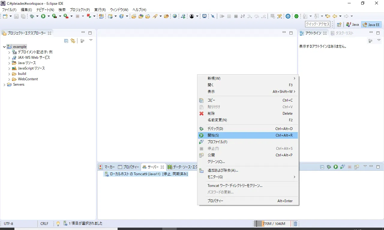Click the New Dynamic Web Project toolbar icon
The height and width of the screenshot is (230, 384).
[110, 16]
